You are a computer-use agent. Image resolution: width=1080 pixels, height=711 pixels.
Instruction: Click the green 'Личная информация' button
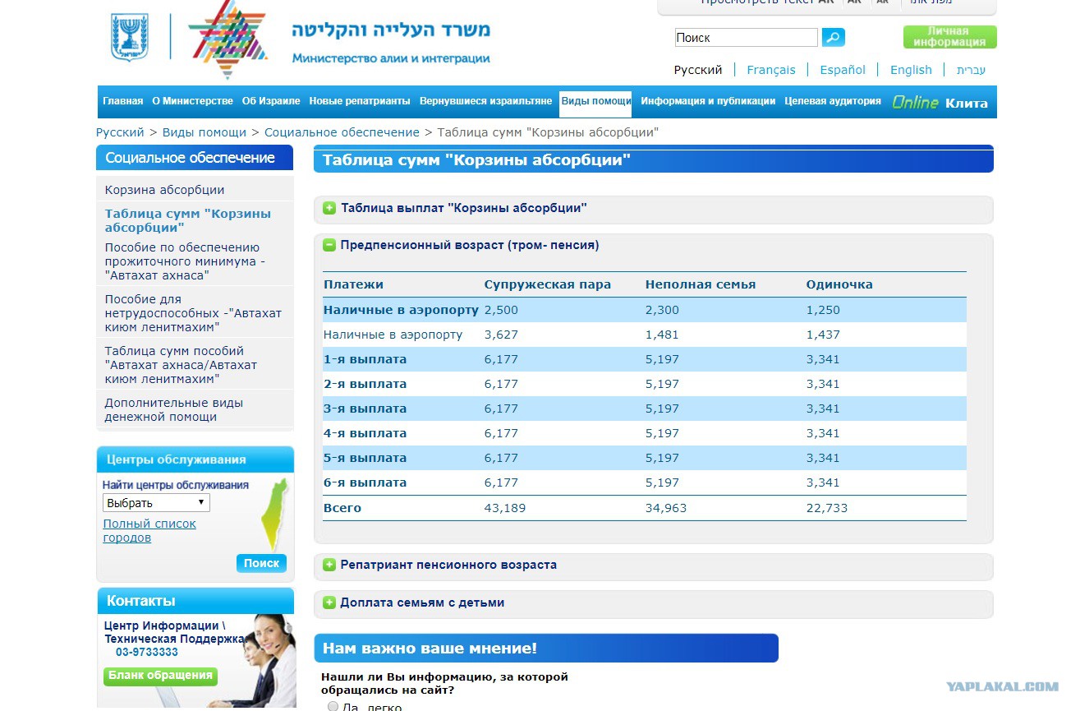[949, 37]
